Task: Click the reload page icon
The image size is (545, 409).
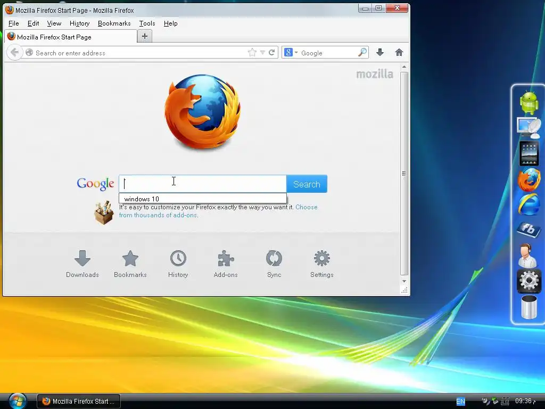Action: [x=272, y=53]
